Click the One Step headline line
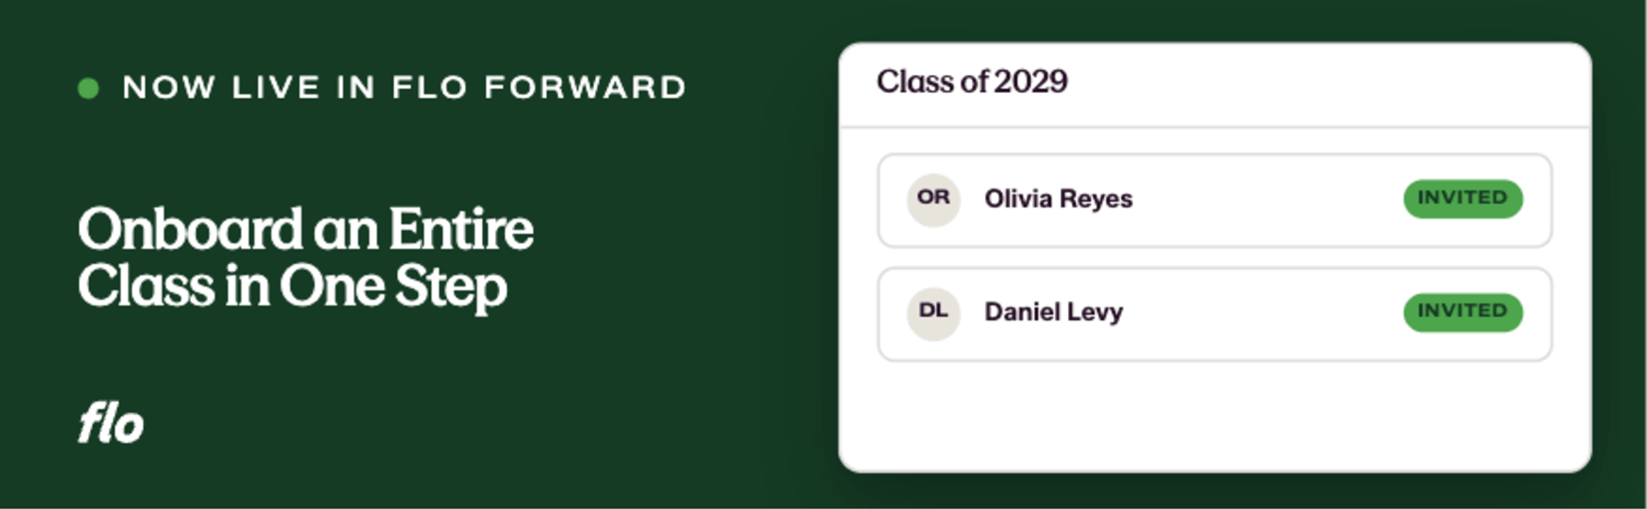This screenshot has height=509, width=1647. 292,288
